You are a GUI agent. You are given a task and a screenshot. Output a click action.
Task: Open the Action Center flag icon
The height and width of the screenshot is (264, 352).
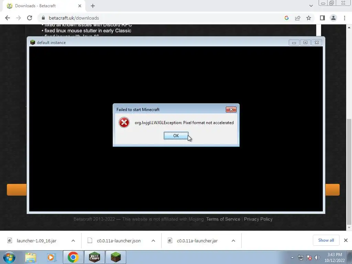point(309,257)
